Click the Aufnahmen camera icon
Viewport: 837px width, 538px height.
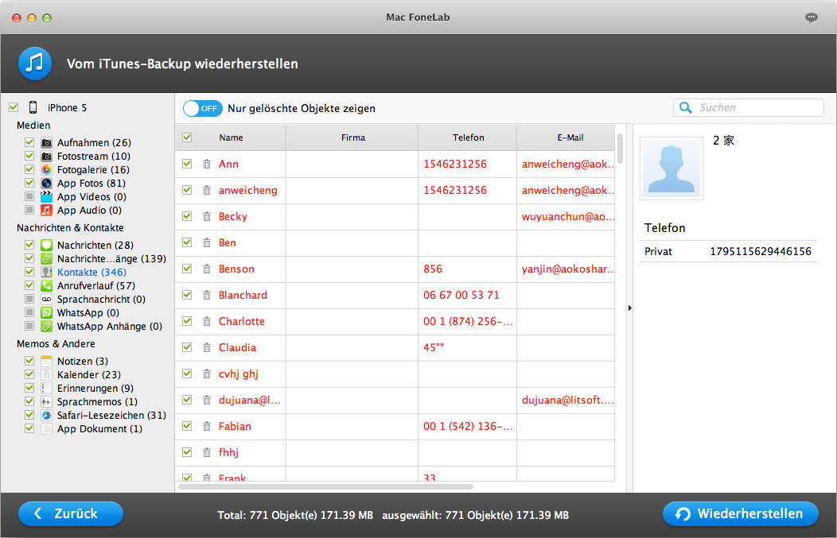pos(46,142)
